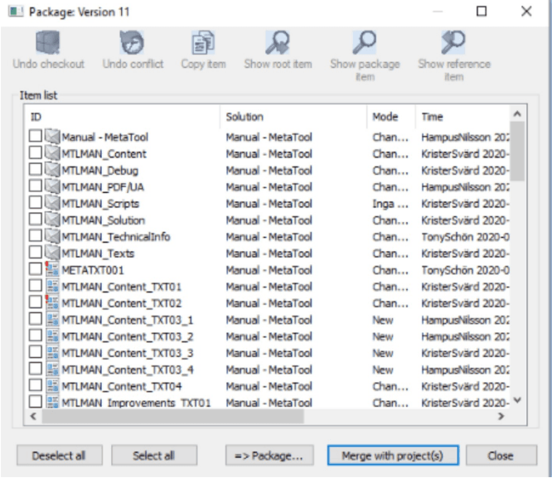The height and width of the screenshot is (478, 552).
Task: Click the Select all button
Action: [153, 456]
